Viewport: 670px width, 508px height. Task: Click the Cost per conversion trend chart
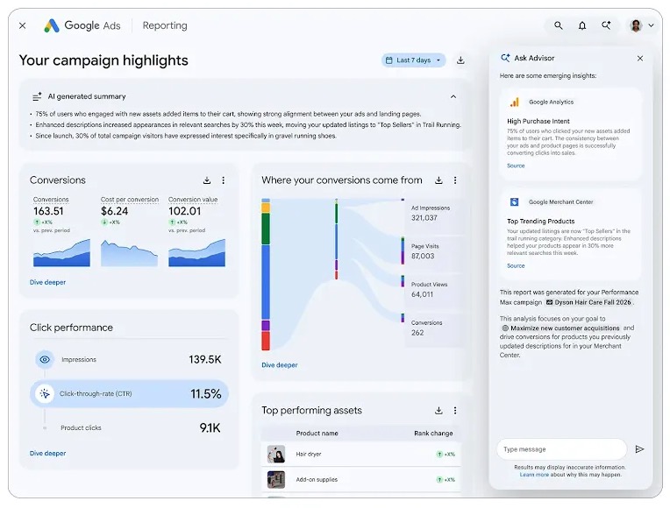click(x=129, y=253)
